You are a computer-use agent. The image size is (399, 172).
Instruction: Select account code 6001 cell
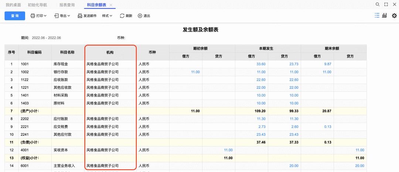click(35, 166)
